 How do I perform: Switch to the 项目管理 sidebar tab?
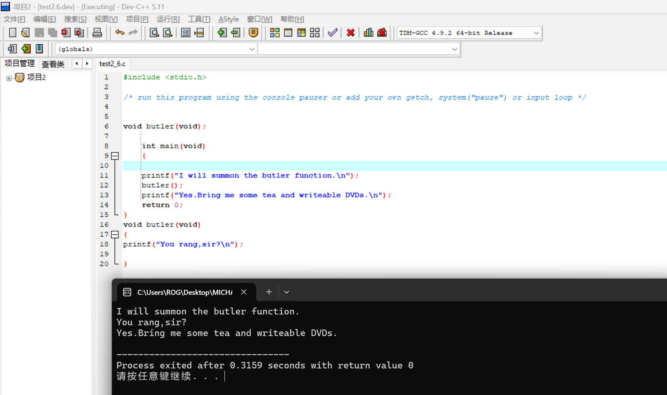[20, 64]
